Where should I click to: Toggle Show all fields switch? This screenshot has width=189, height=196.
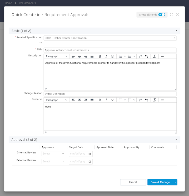(x=162, y=15)
